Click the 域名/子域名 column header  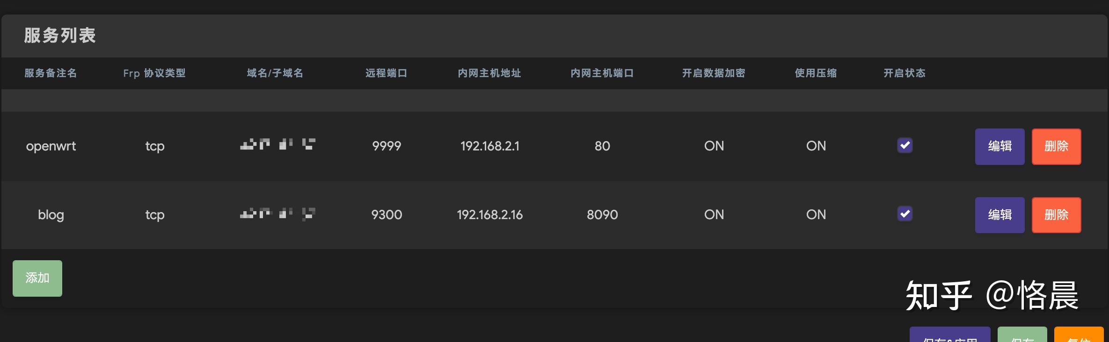click(275, 73)
